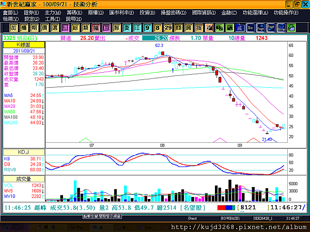Click the orange window icon after 指
The image size is (310, 232).
(209, 28)
